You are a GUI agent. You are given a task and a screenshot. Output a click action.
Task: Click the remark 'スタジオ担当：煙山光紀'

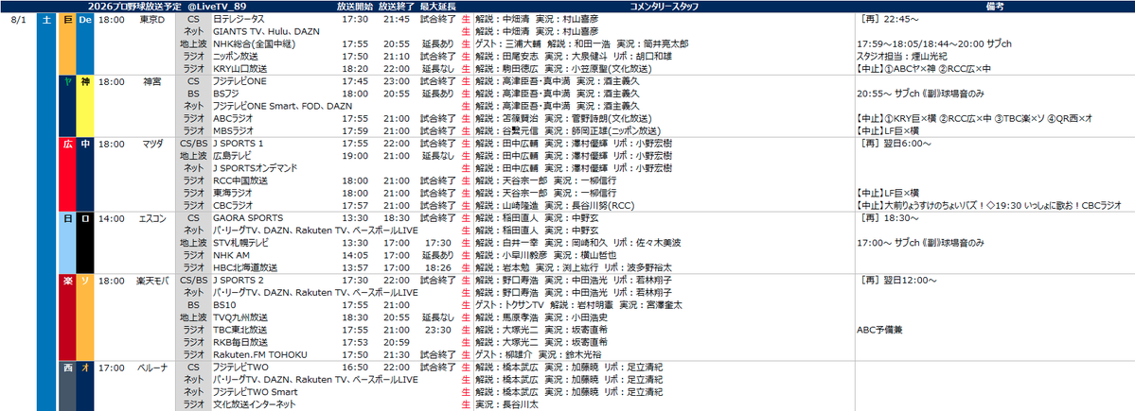point(902,57)
